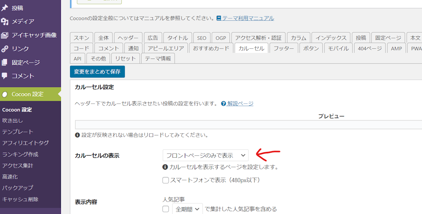Image resolution: width=422 pixels, height=214 pixels.
Task: Click the image icon beside アイキャッチ画像
Action: tap(5, 35)
